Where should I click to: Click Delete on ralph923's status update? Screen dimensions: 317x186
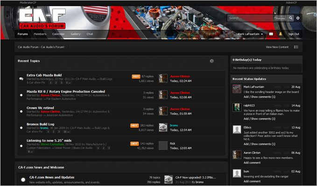coord(277,106)
